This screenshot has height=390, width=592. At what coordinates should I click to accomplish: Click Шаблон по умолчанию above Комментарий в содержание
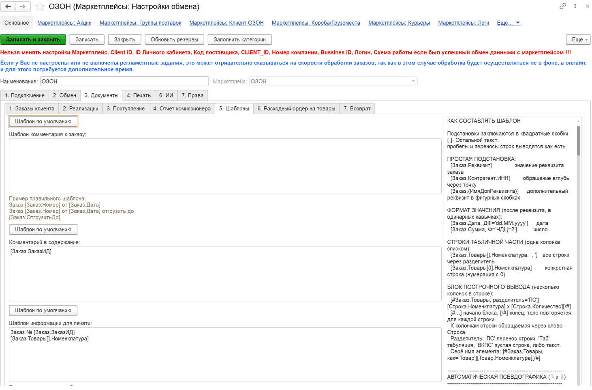(43, 229)
